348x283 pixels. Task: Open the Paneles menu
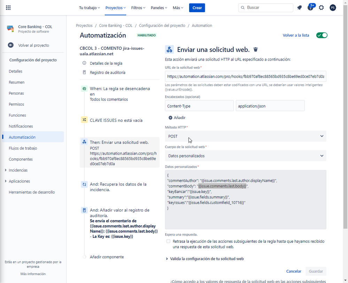point(159,8)
